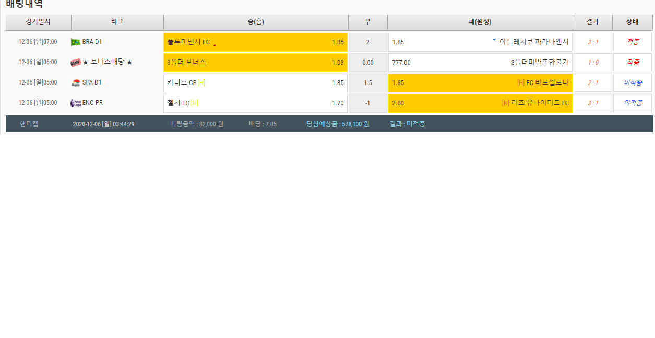Click the blue down arrow beside 아틀레치쿠 파라나엔시

click(494, 40)
